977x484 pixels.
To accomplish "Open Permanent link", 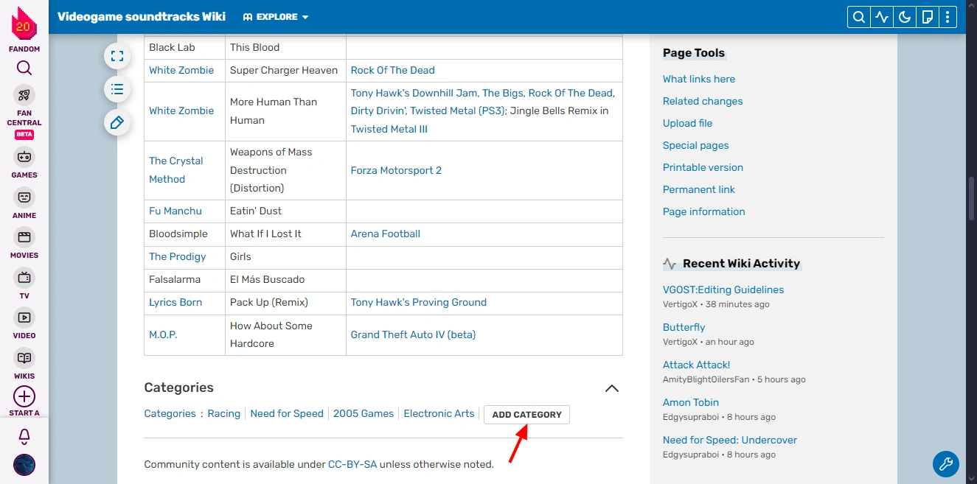I will 699,189.
